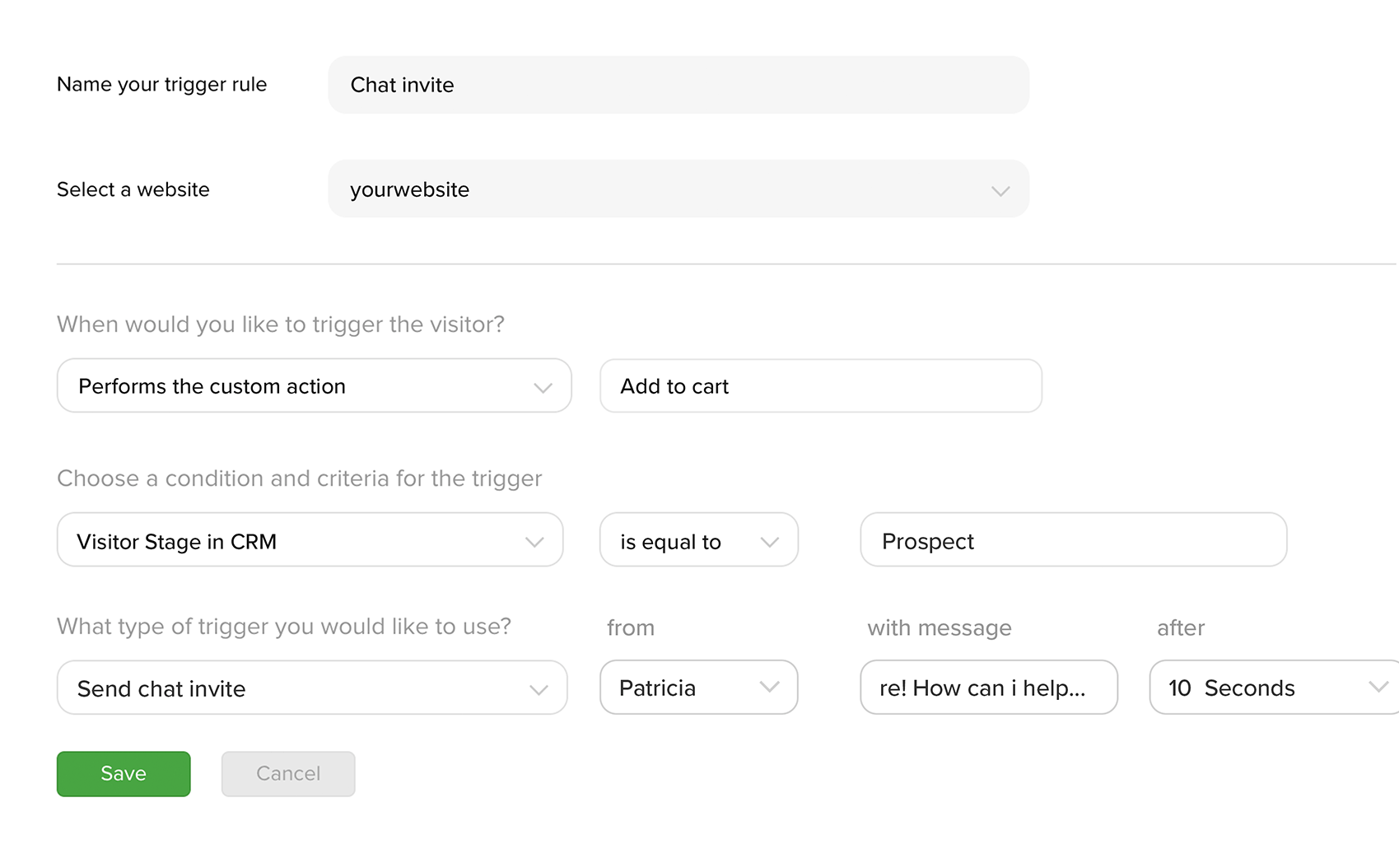Click the chevron arrow on Send chat invite
The image size is (1399, 849).
click(539, 689)
